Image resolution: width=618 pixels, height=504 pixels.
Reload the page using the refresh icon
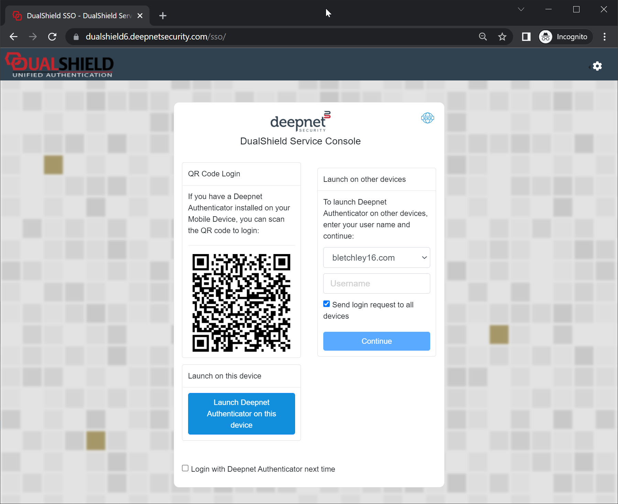(52, 37)
